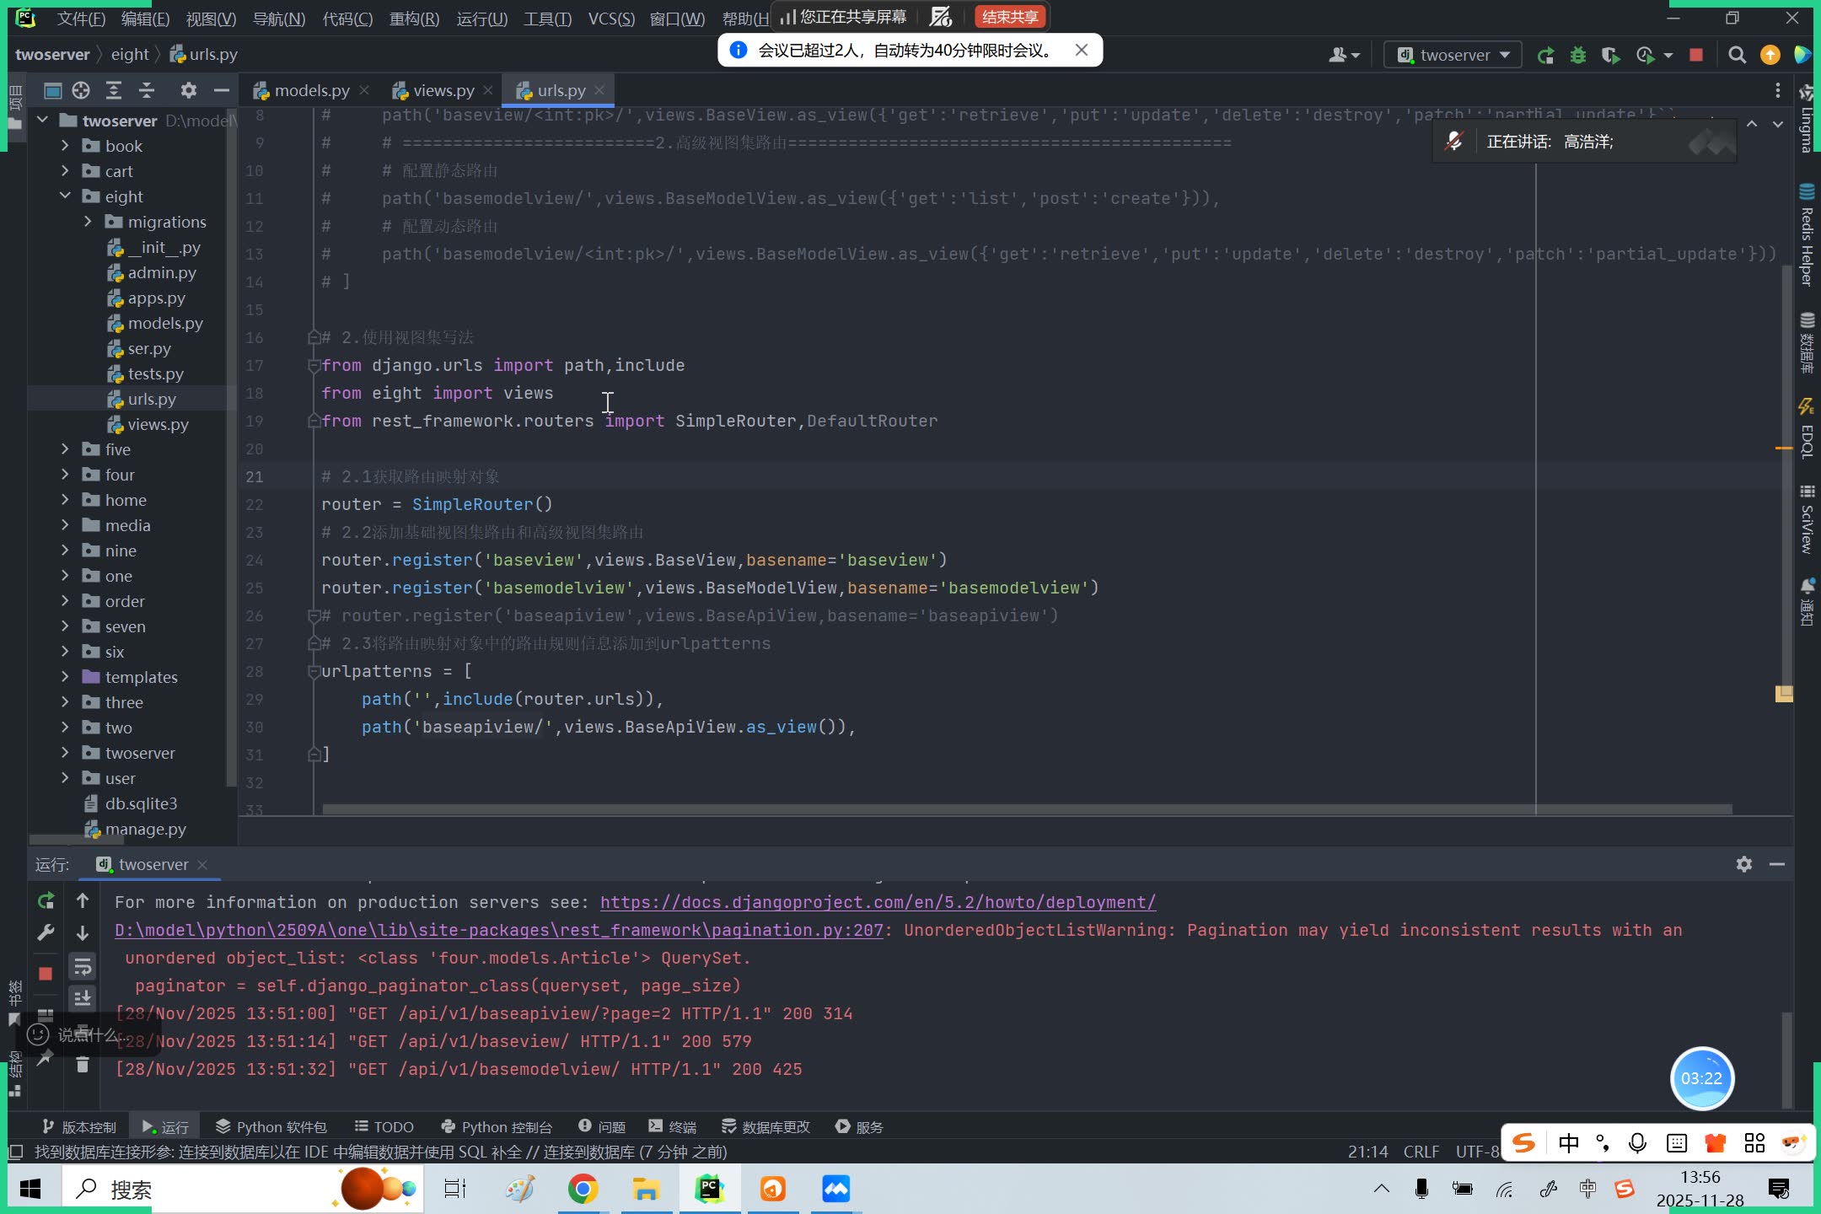The width and height of the screenshot is (1821, 1214).
Task: Rerun the twoserver configuration from the toolbar
Action: tap(1545, 56)
